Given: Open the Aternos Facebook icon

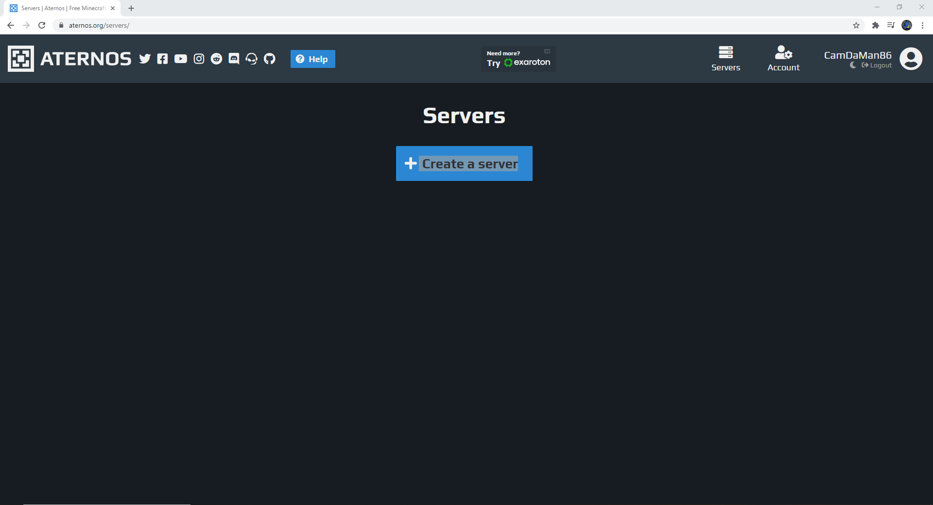Looking at the screenshot, I should 163,59.
